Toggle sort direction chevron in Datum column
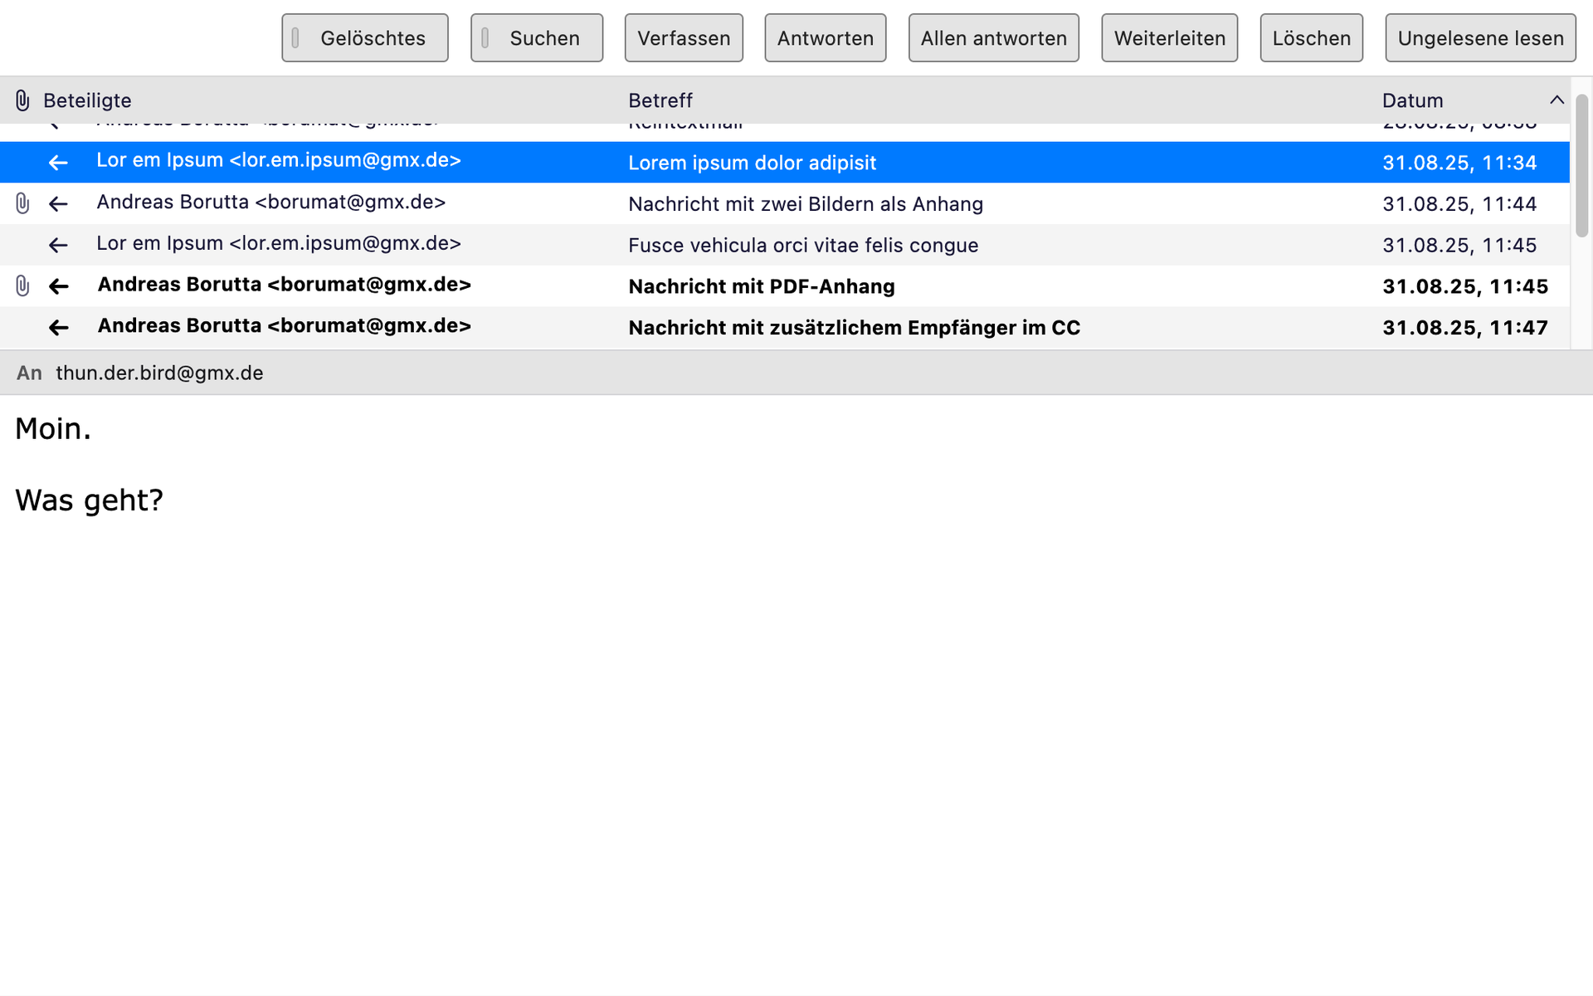This screenshot has width=1593, height=996. click(x=1556, y=100)
